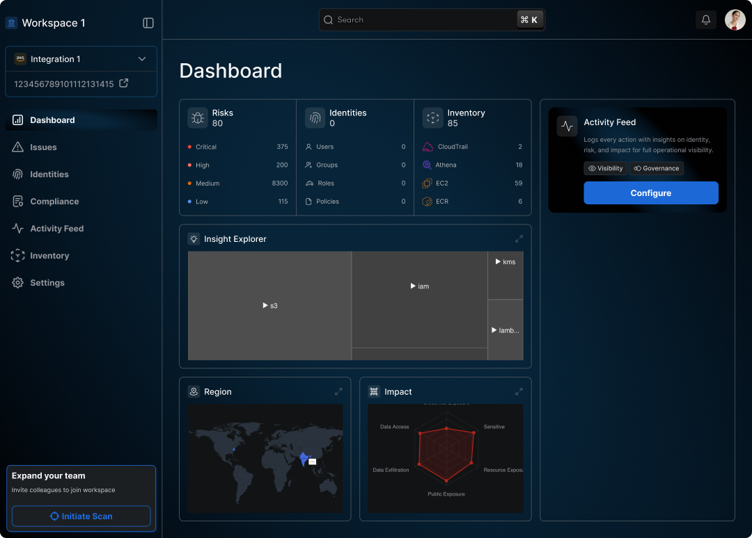Open external link icon beside account ID
The height and width of the screenshot is (538, 752).
[124, 83]
